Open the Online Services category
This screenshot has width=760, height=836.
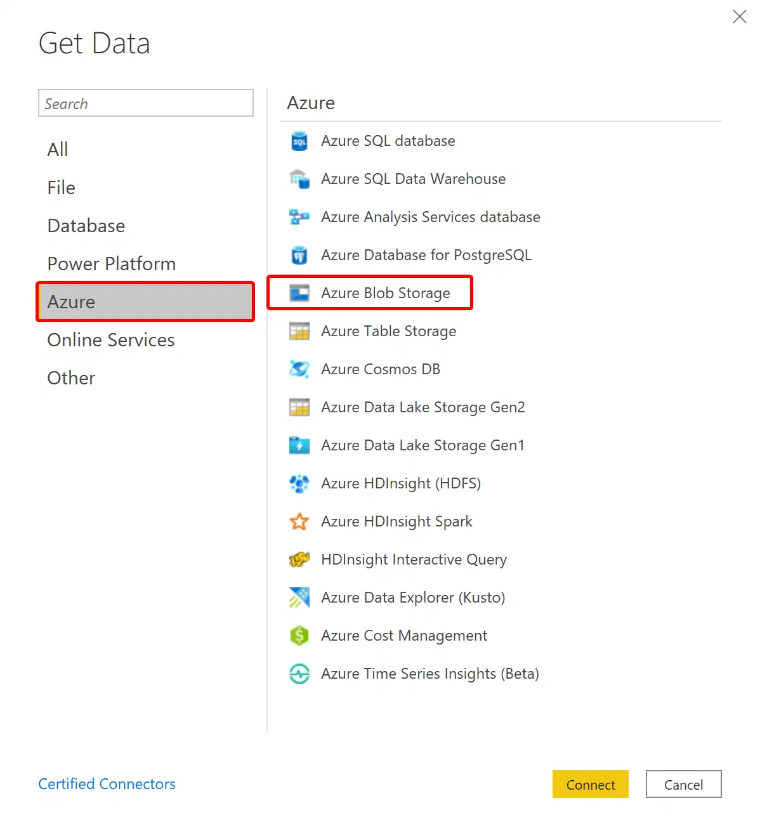point(146,340)
